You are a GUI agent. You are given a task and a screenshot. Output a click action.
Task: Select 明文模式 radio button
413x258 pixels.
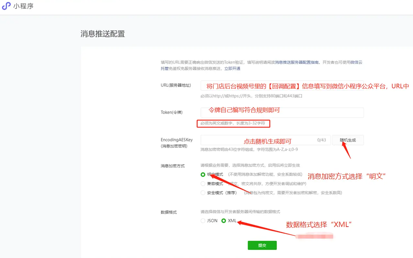coord(203,174)
